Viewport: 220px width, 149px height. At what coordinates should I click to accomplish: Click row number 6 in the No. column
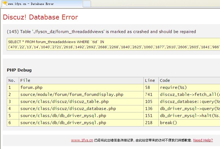point(13,123)
